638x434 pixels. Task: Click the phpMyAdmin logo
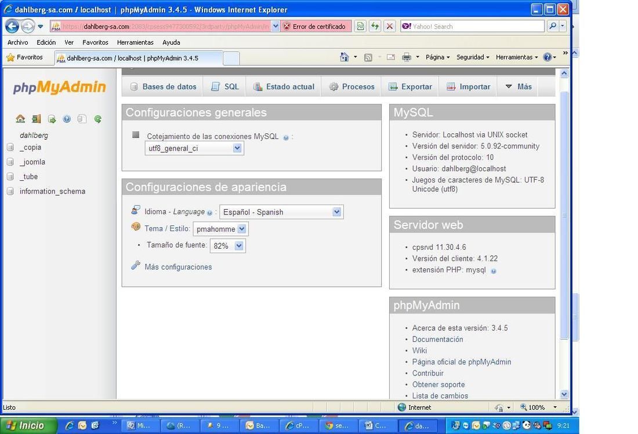click(x=59, y=87)
